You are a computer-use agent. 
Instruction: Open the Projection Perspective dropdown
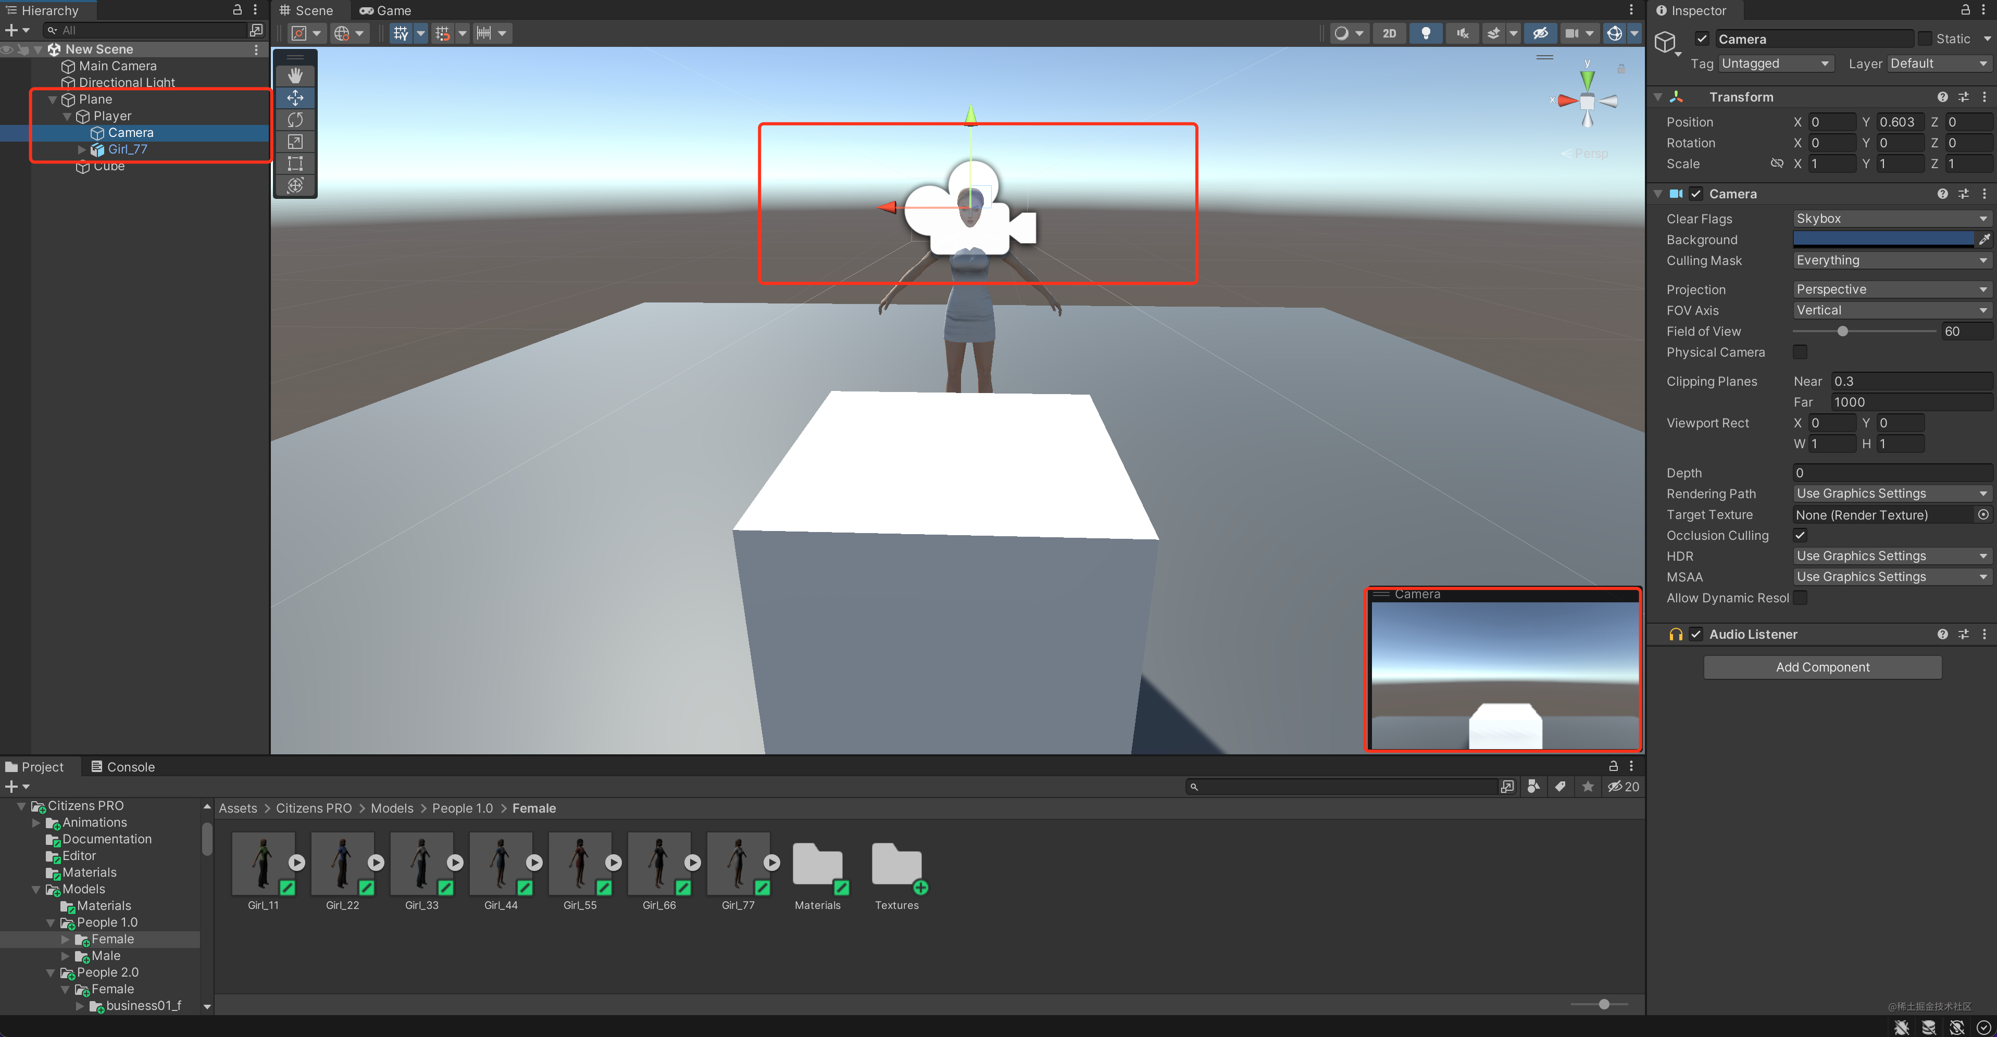click(1891, 289)
